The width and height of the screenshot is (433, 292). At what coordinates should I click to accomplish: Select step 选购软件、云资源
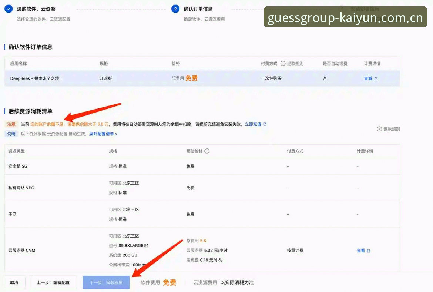click(x=36, y=9)
